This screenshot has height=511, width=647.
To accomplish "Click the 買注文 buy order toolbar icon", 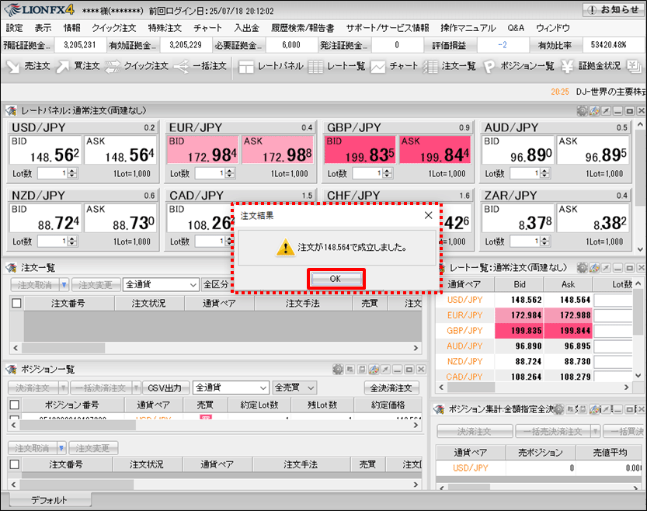I will pyautogui.click(x=78, y=67).
